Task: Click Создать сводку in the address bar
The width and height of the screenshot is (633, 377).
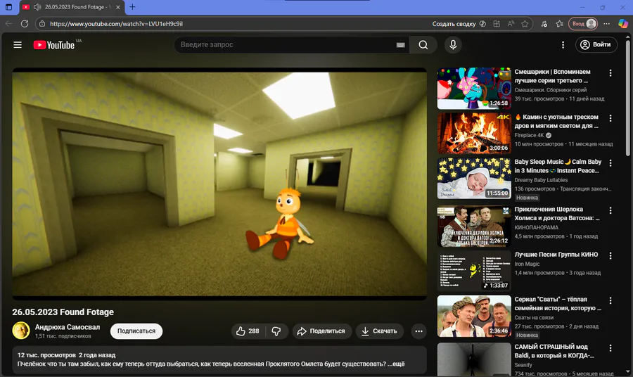Action: [459, 24]
